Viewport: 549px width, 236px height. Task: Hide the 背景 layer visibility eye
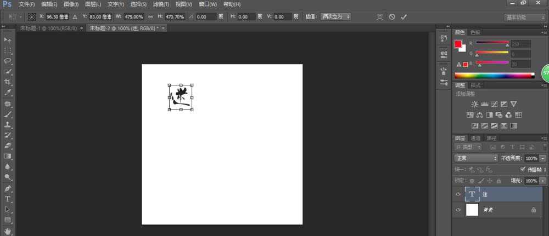tap(459, 210)
